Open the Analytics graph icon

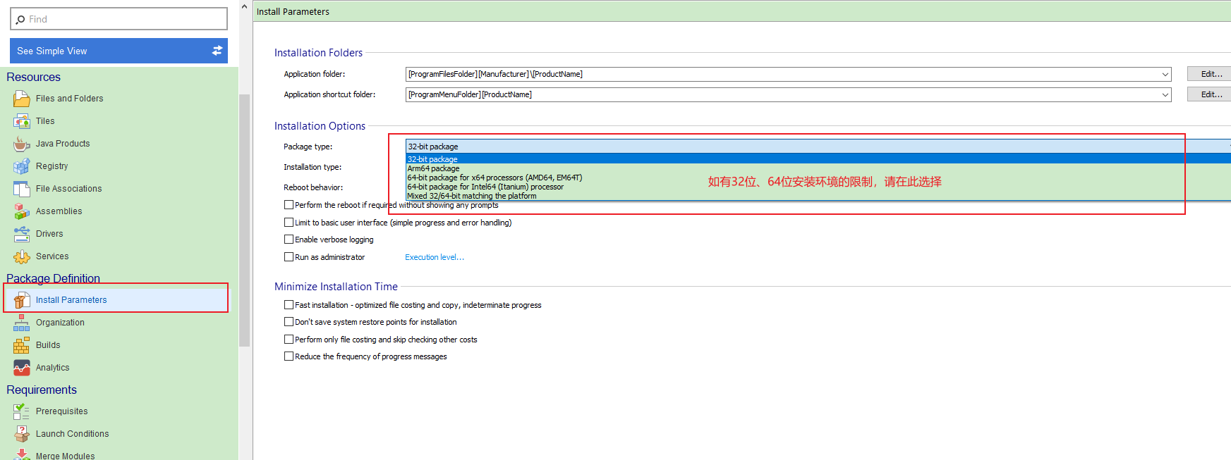[x=22, y=368]
